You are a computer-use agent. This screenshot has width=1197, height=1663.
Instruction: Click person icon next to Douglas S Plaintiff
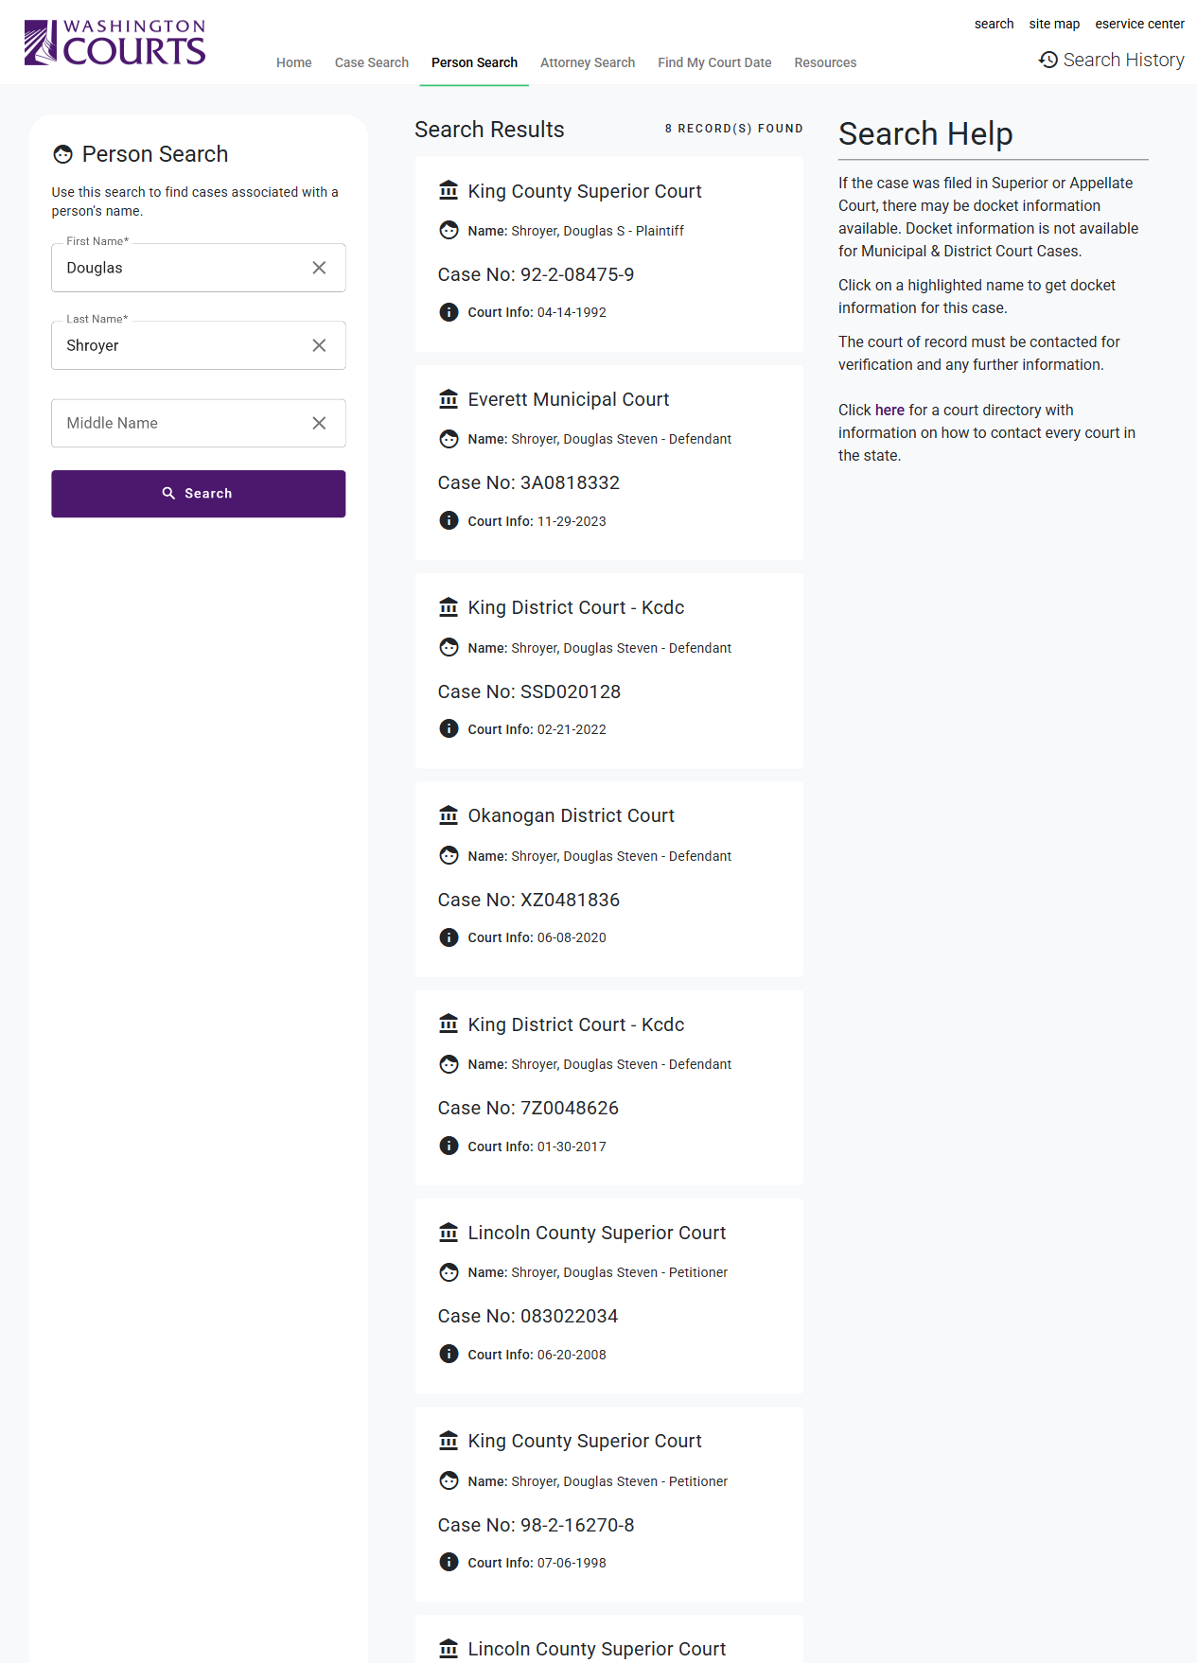coord(449,231)
